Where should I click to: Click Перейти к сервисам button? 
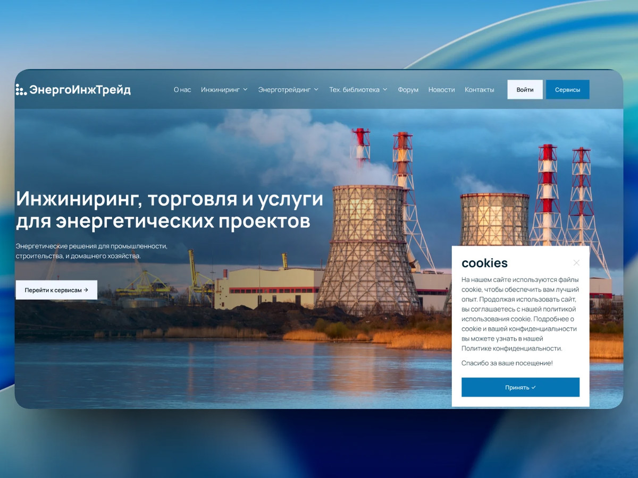click(56, 290)
